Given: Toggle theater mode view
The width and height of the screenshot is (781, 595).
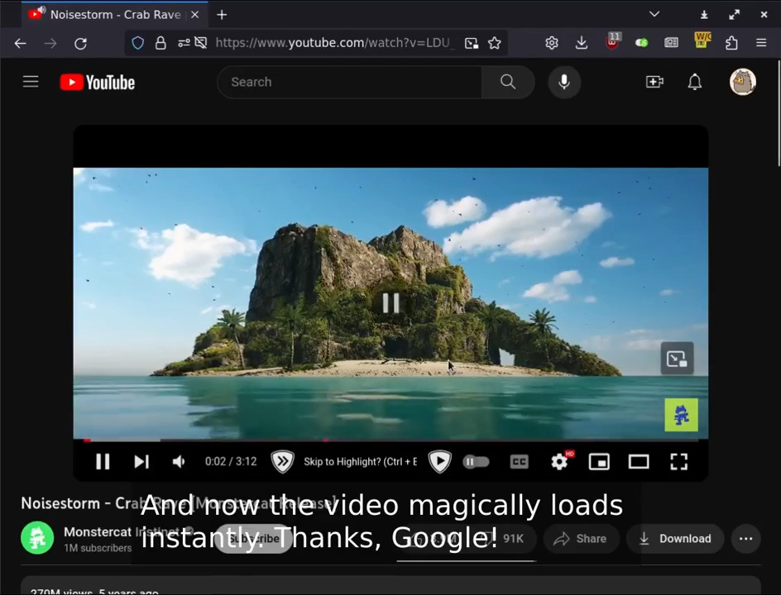Looking at the screenshot, I should [x=639, y=462].
